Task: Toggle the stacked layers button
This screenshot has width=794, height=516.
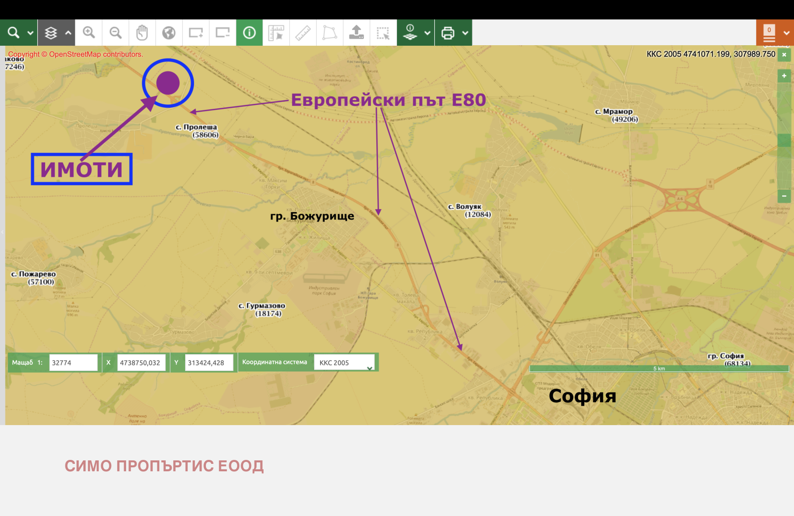Action: click(x=51, y=33)
